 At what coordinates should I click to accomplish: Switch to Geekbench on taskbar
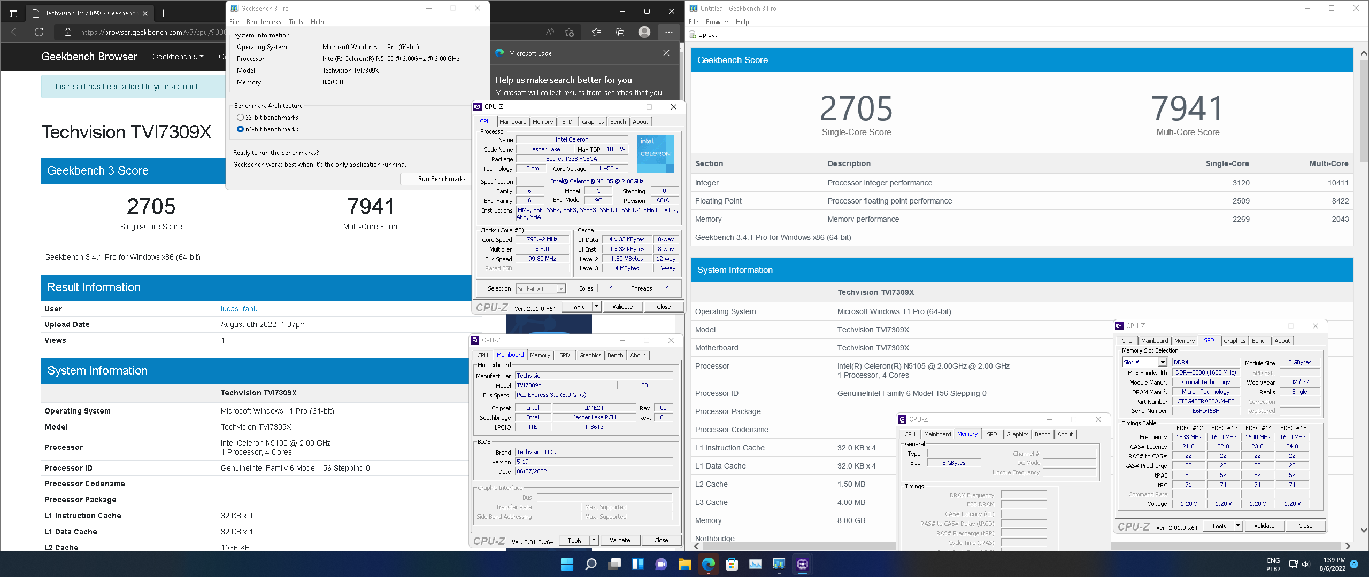click(x=779, y=564)
